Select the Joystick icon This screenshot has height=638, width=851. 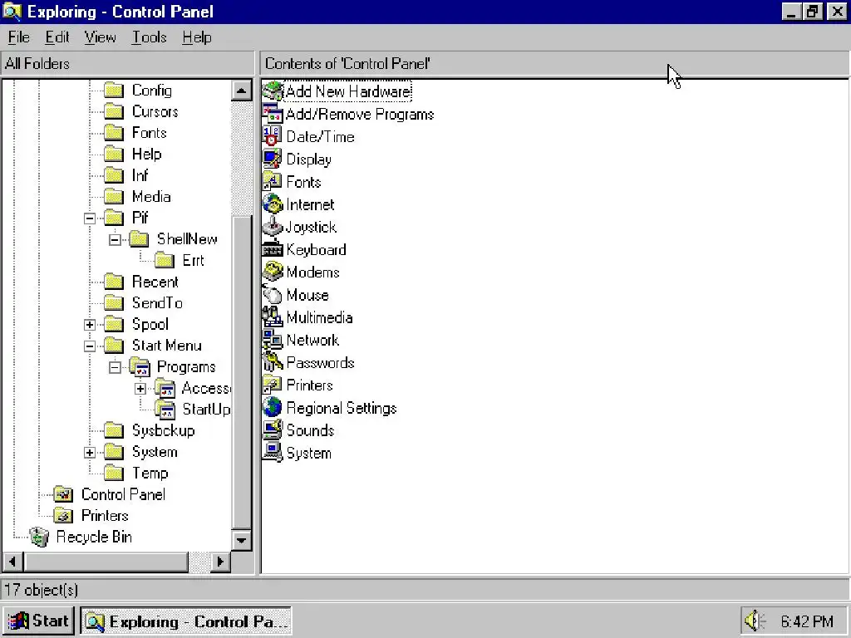(273, 227)
